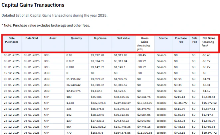
Task: Select gross gains -$0.77
Action: (141, 61)
